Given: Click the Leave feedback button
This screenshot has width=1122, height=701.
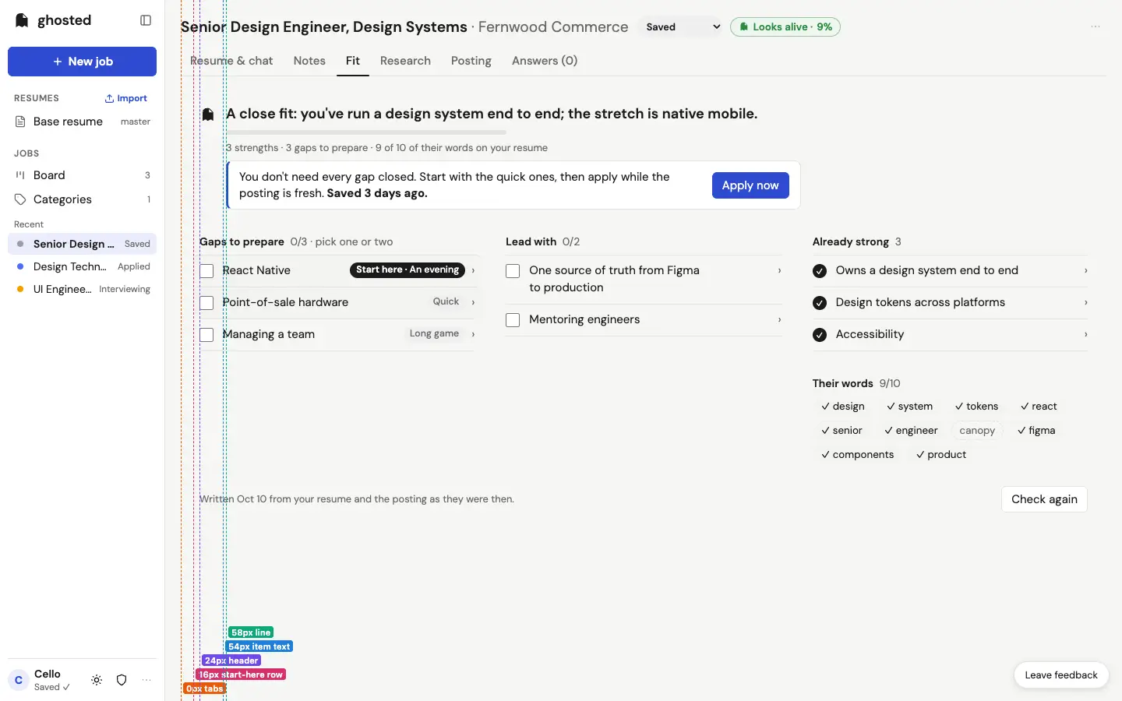Looking at the screenshot, I should 1061,675.
